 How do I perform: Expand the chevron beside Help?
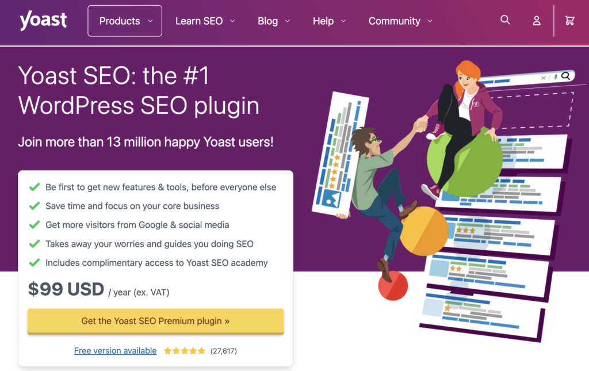click(x=343, y=21)
